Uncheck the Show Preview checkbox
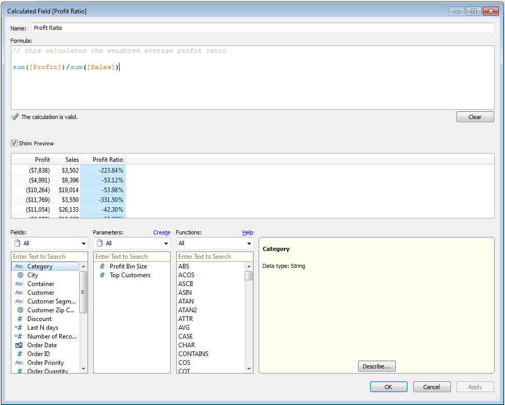 pos(13,143)
